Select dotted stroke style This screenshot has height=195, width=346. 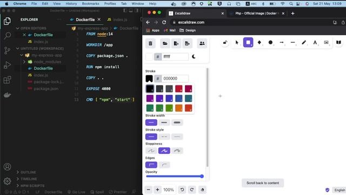click(x=177, y=136)
